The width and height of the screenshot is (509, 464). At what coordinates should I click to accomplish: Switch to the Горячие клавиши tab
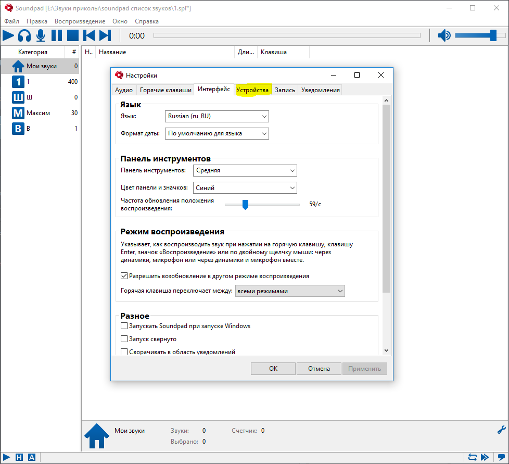[x=166, y=90]
